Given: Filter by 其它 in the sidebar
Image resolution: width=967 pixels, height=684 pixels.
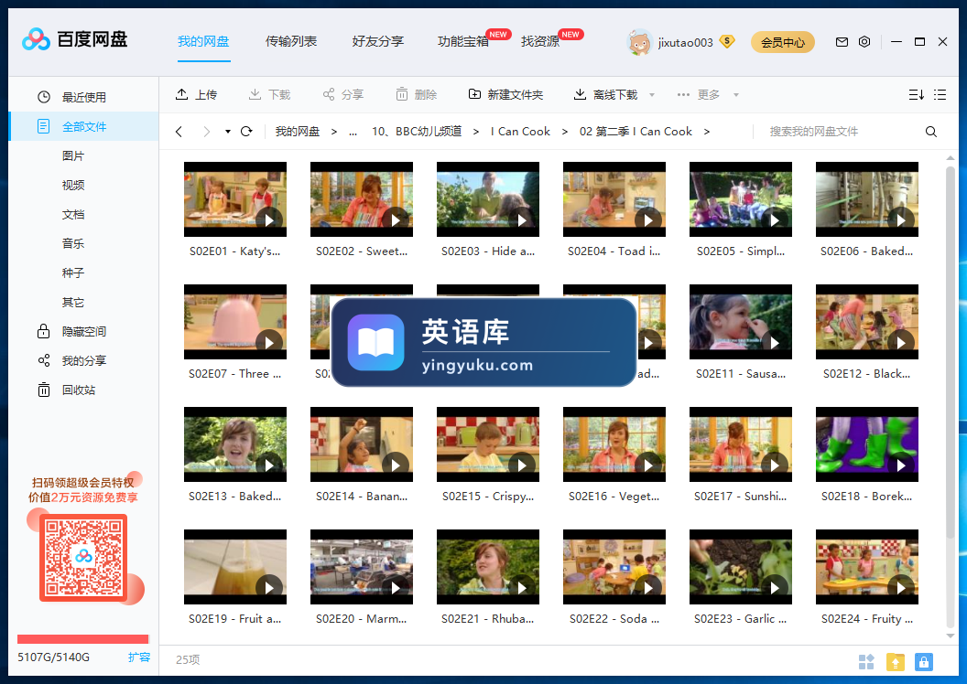Looking at the screenshot, I should 73,303.
